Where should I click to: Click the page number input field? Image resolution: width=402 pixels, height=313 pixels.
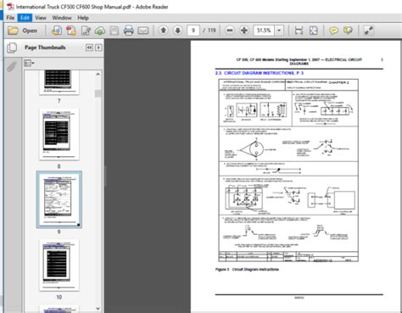point(193,31)
